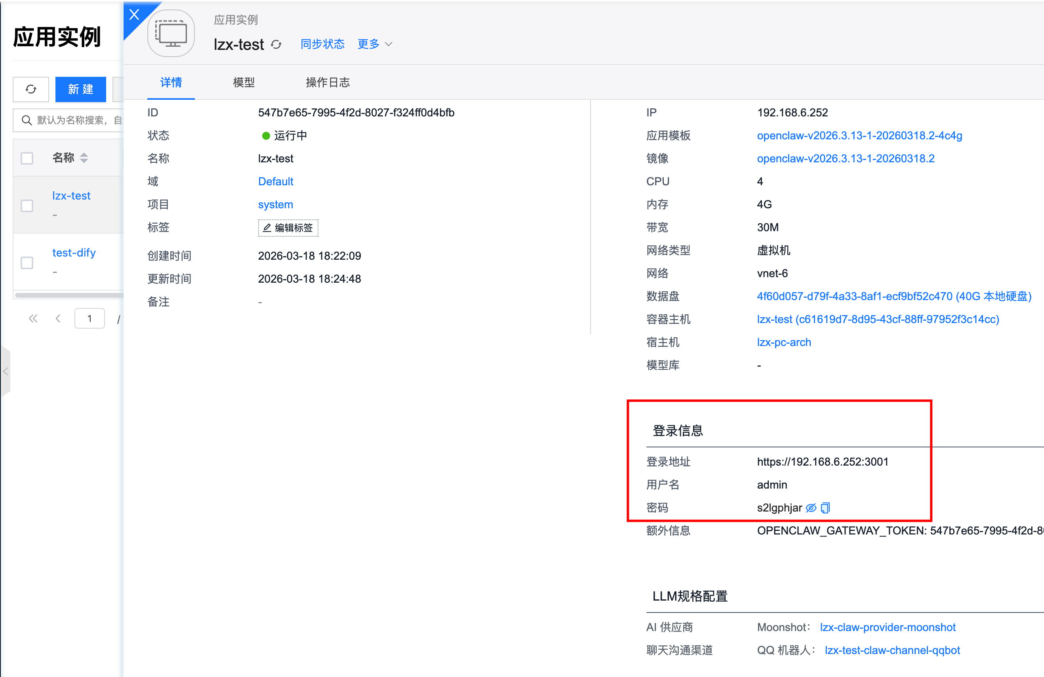Check the select-all header checkbox
The height and width of the screenshot is (677, 1044).
[x=27, y=158]
